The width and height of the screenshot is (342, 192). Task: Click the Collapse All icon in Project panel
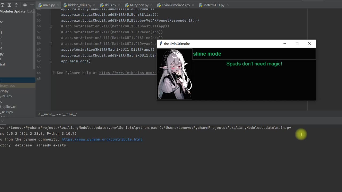pyautogui.click(x=16, y=5)
